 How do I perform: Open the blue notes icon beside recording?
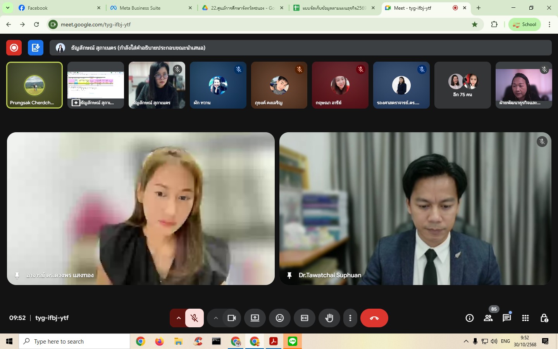pyautogui.click(x=36, y=48)
